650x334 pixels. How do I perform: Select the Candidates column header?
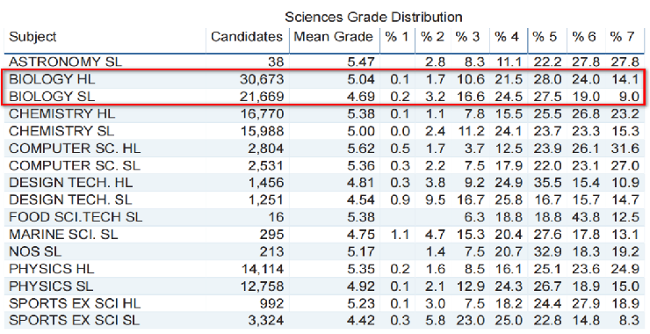click(x=247, y=37)
